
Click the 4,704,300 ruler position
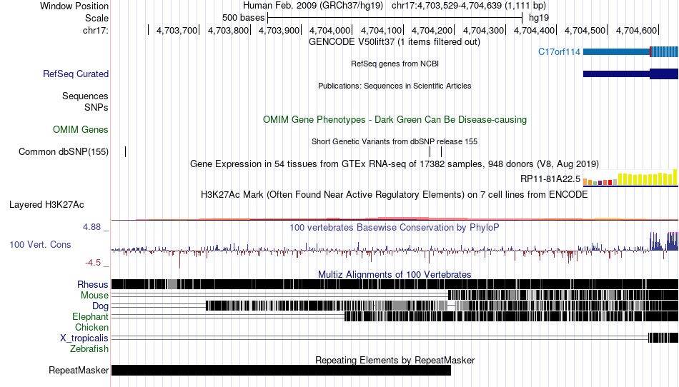(483, 30)
